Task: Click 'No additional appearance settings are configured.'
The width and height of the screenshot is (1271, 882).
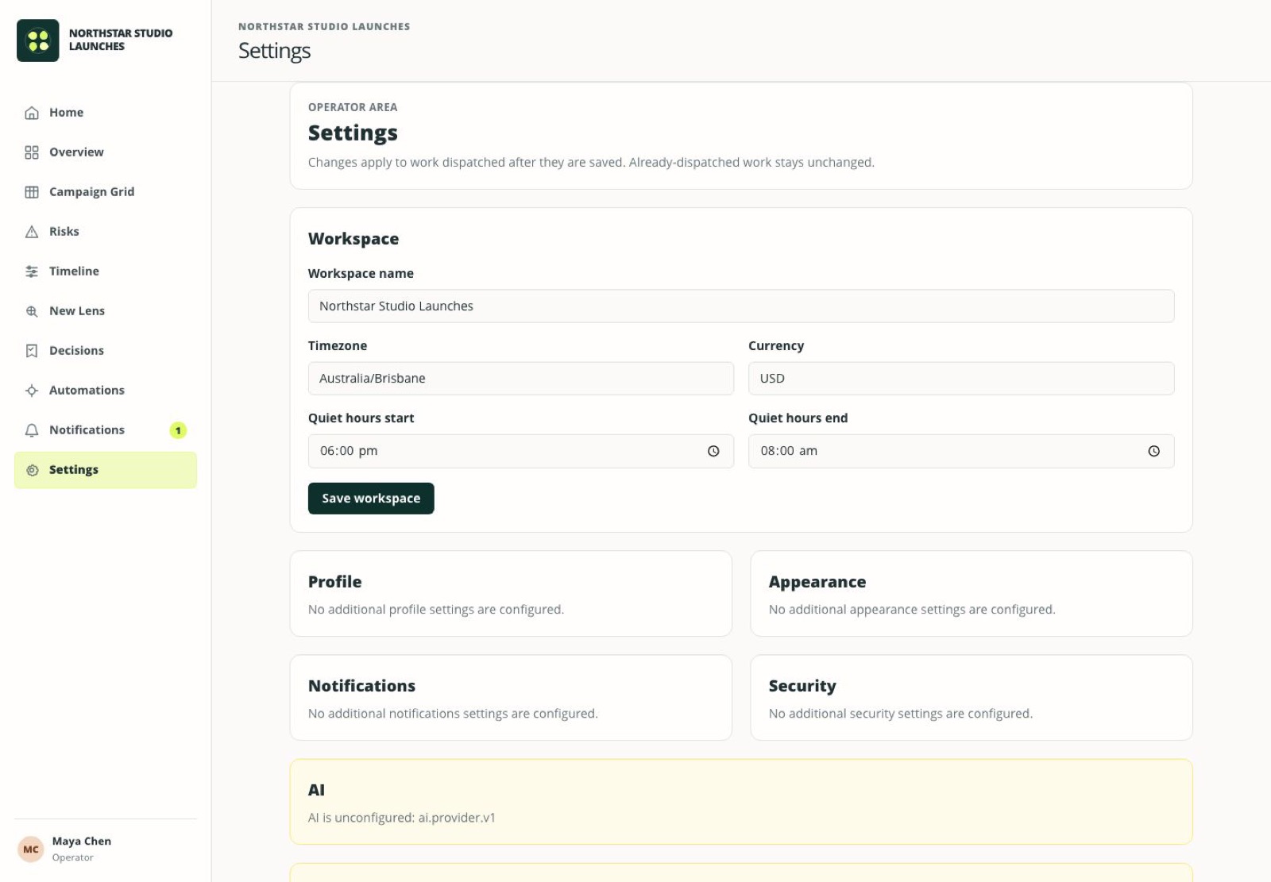Action: (912, 610)
